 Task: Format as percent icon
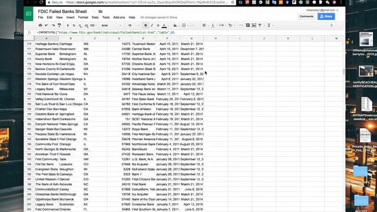tap(74, 25)
